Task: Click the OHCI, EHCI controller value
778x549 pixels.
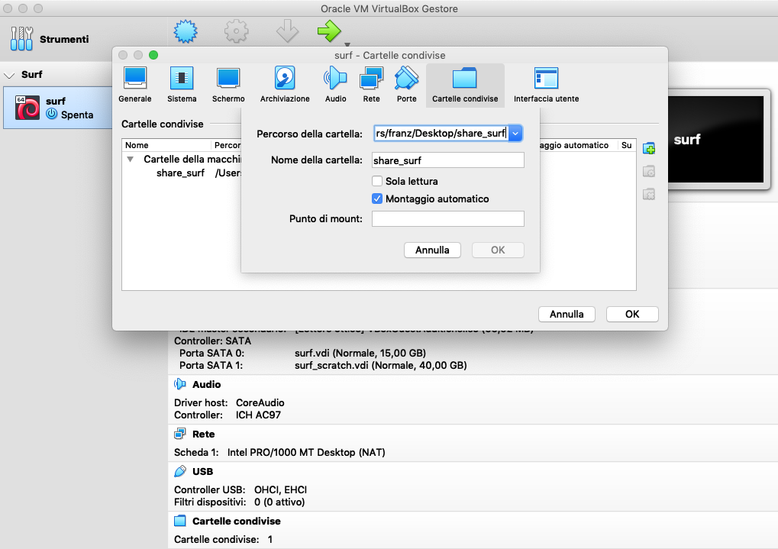Action: (280, 489)
